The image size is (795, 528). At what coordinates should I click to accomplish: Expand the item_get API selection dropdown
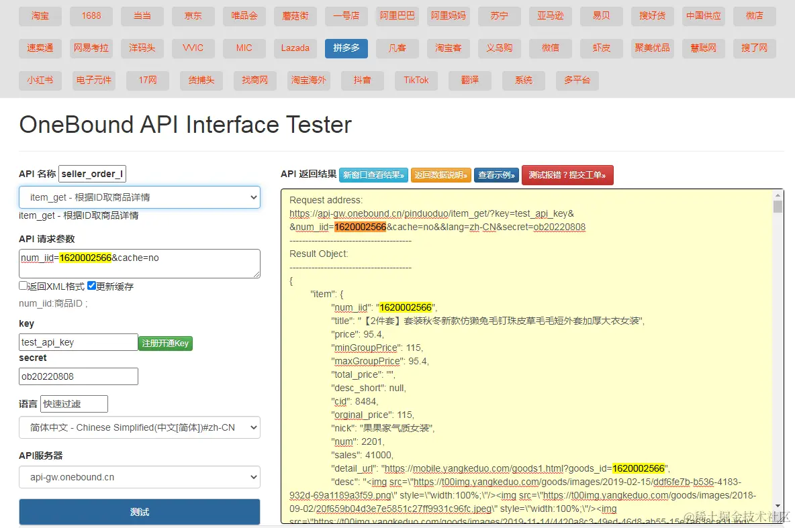pyautogui.click(x=140, y=197)
